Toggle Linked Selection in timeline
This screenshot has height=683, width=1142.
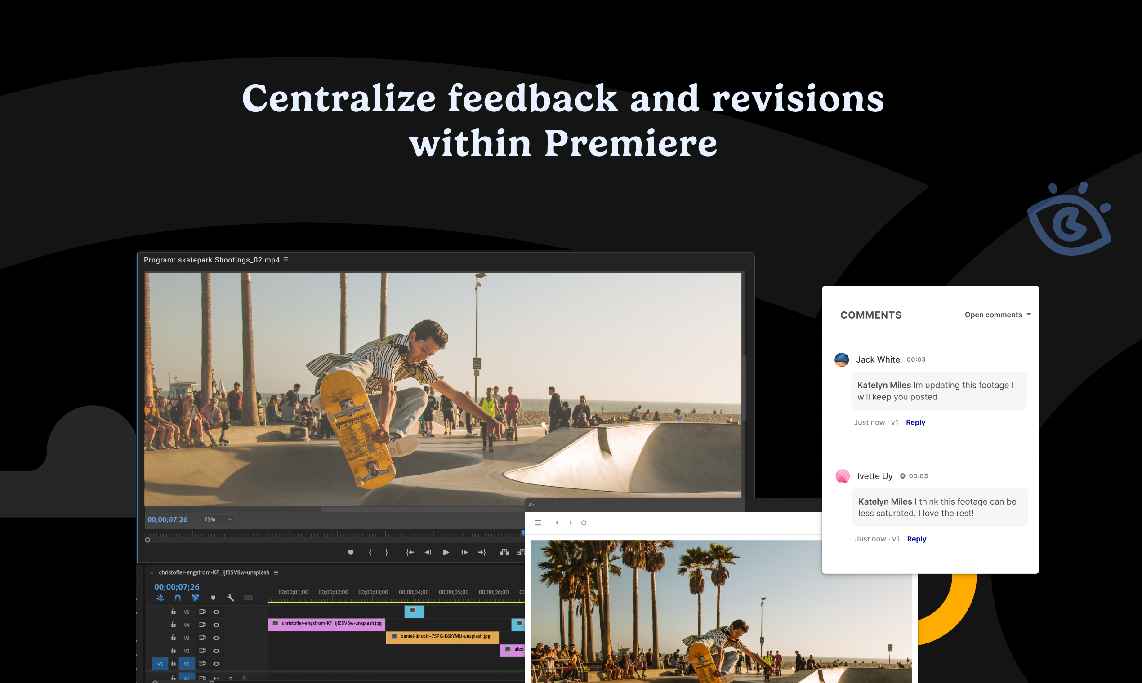(x=195, y=598)
